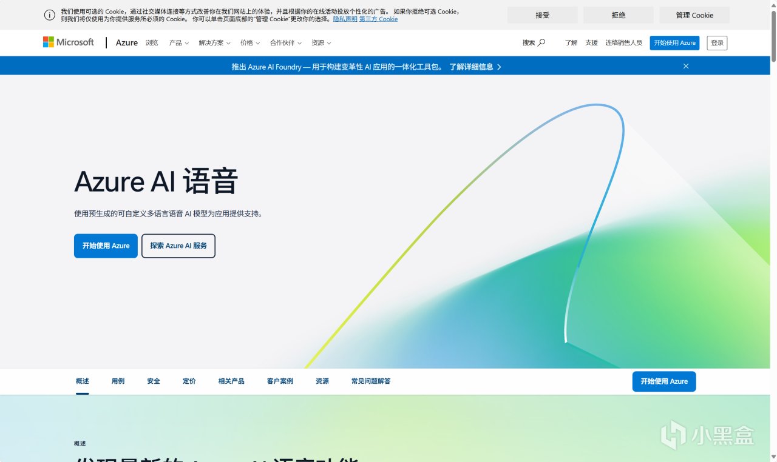777x462 pixels.
Task: Select the 用例 tab
Action: coord(118,381)
